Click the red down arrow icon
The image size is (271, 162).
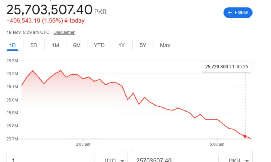click(66, 21)
